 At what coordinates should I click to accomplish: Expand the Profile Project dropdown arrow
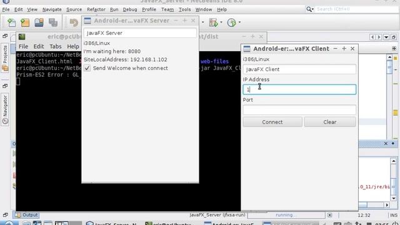coord(239,22)
